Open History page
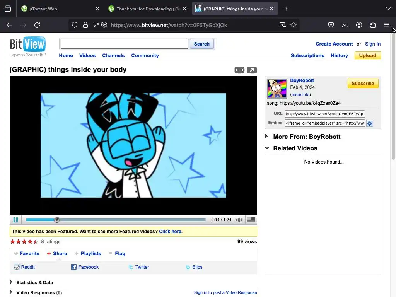Screen dimensions: 396x297 [340, 56]
